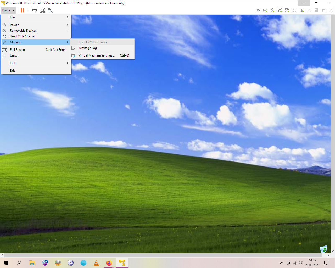The image size is (335, 268).
Task: Click the Unity mode toolbar icon
Action: [50, 10]
